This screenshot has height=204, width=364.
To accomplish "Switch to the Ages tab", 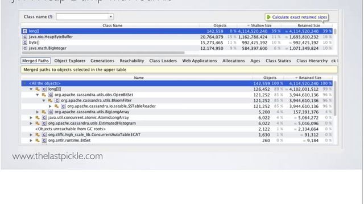I will pyautogui.click(x=255, y=61).
